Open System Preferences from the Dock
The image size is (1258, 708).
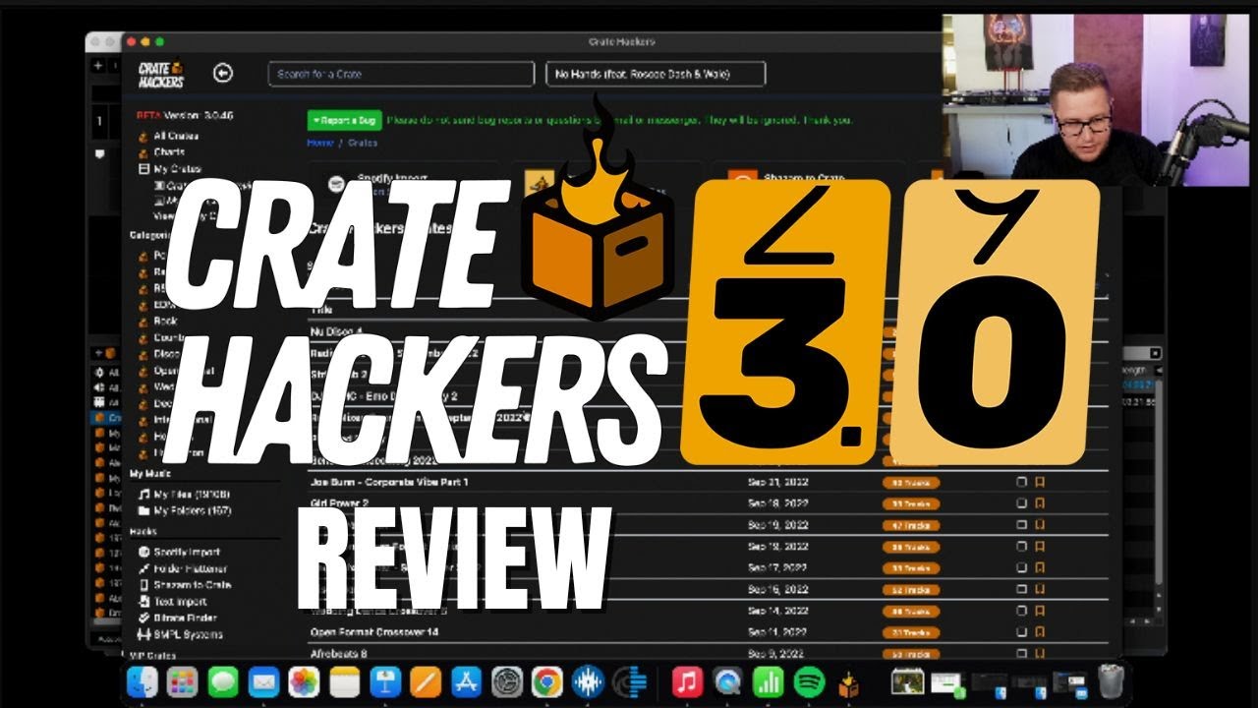(507, 681)
